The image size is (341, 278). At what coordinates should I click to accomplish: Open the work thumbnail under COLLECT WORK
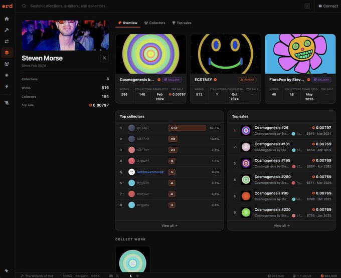pos(133,259)
